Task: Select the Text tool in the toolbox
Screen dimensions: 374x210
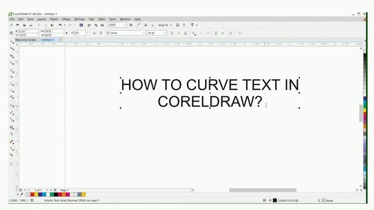Action: pyautogui.click(x=12, y=105)
